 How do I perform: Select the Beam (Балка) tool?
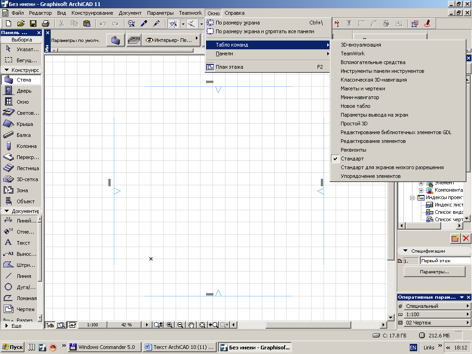point(21,135)
